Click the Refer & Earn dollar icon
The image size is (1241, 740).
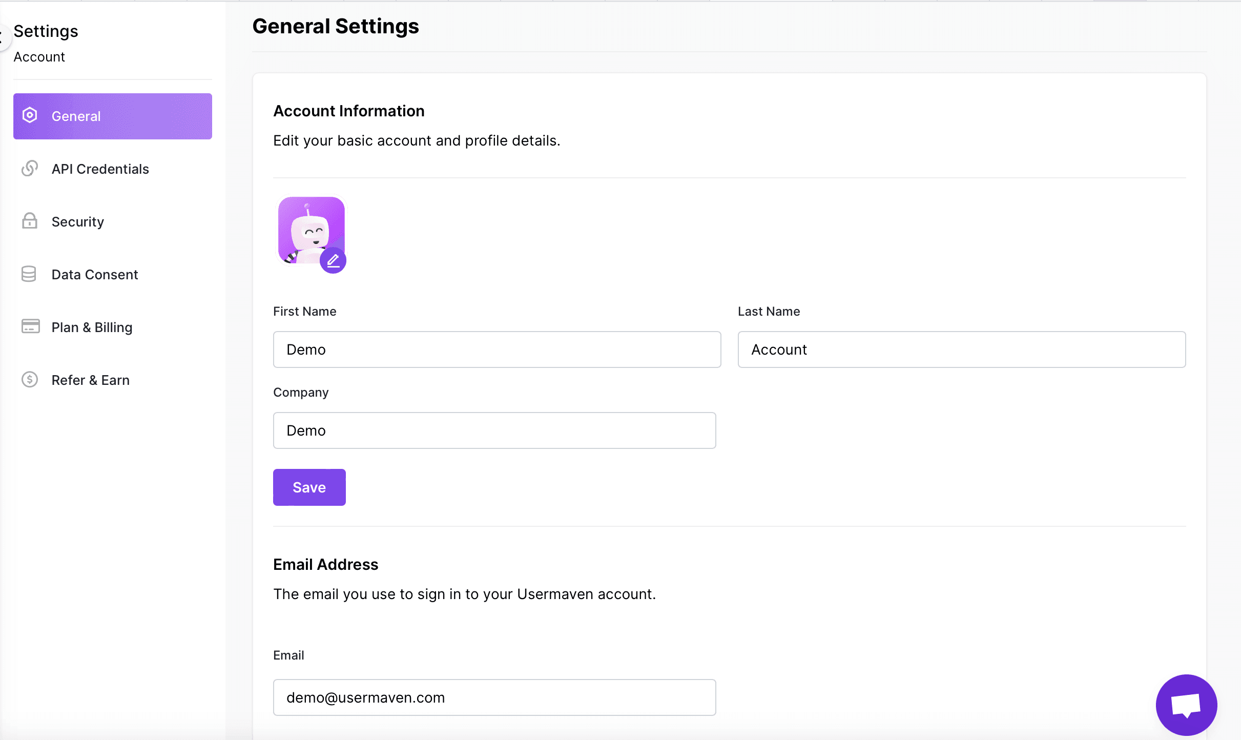(x=30, y=380)
